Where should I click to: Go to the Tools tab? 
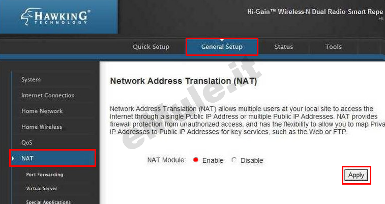[334, 47]
